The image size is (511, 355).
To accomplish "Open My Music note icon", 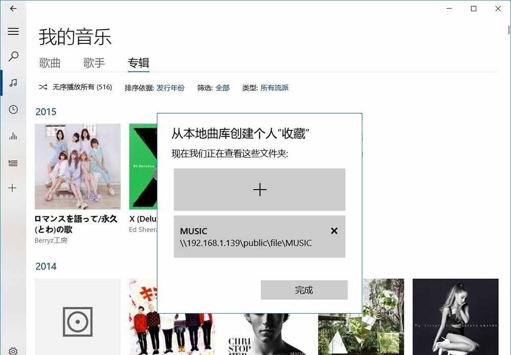I will click(13, 83).
